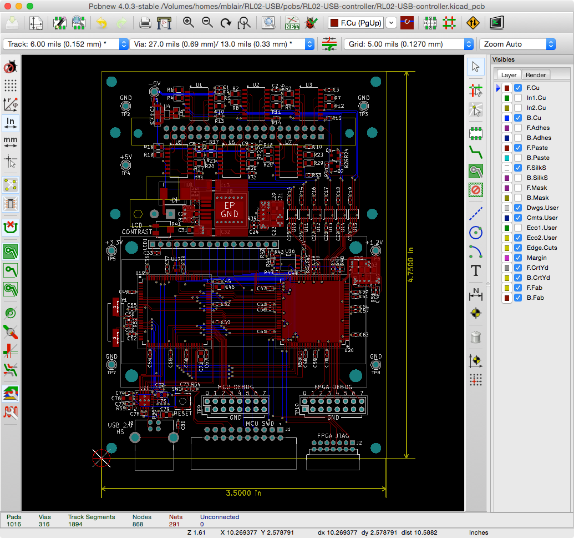
Task: Click the zoom in magnifier
Action: pos(189,23)
